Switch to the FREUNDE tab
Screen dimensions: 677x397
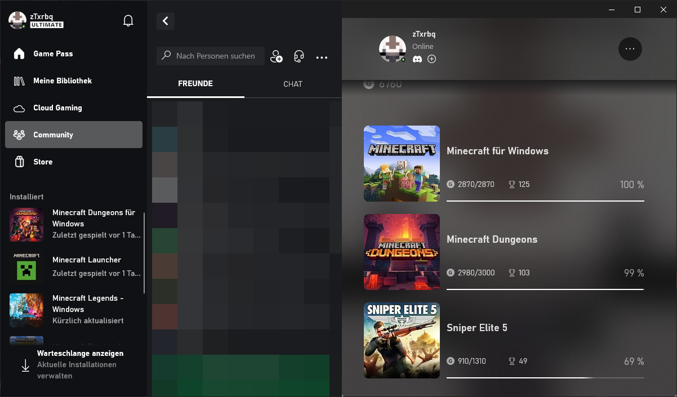tap(195, 84)
